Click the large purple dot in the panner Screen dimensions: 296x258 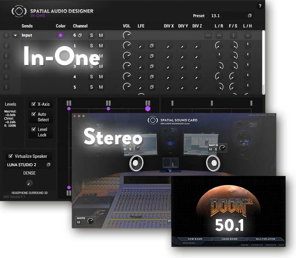[148, 109]
